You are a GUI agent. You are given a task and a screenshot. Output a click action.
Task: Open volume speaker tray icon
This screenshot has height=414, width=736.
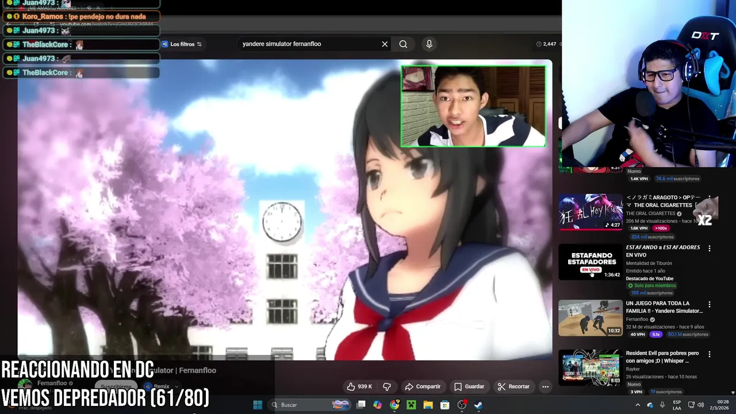[700, 405]
